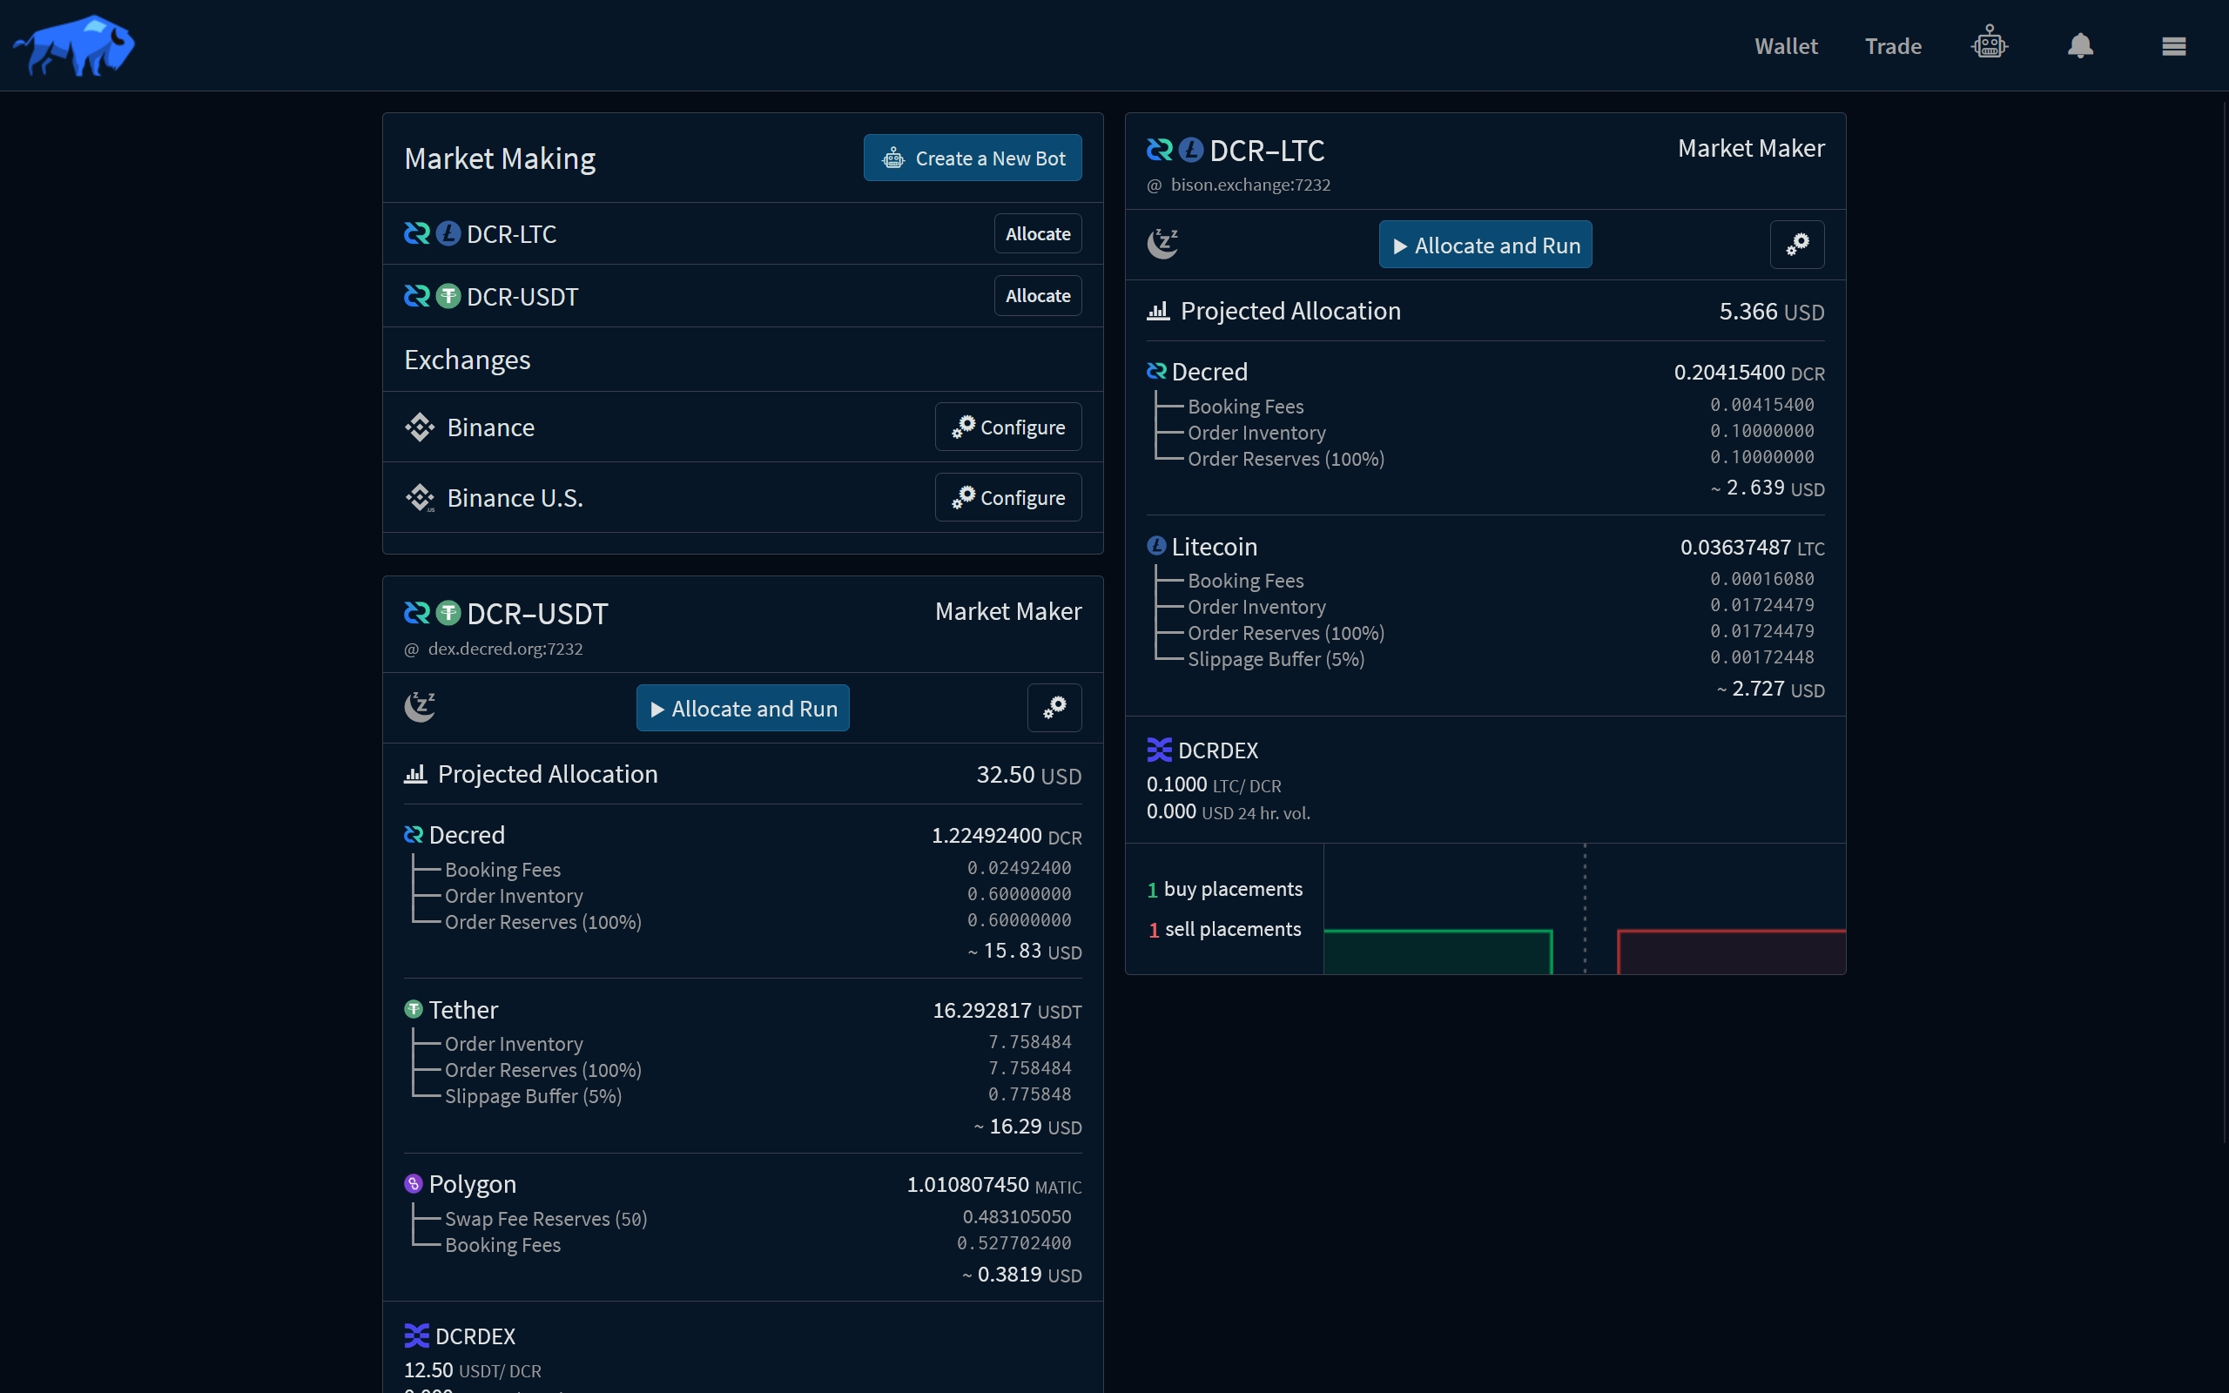Configure the Binance exchange
The image size is (2229, 1393).
1007,427
